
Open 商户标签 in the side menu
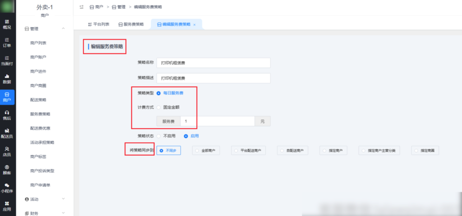click(x=38, y=157)
